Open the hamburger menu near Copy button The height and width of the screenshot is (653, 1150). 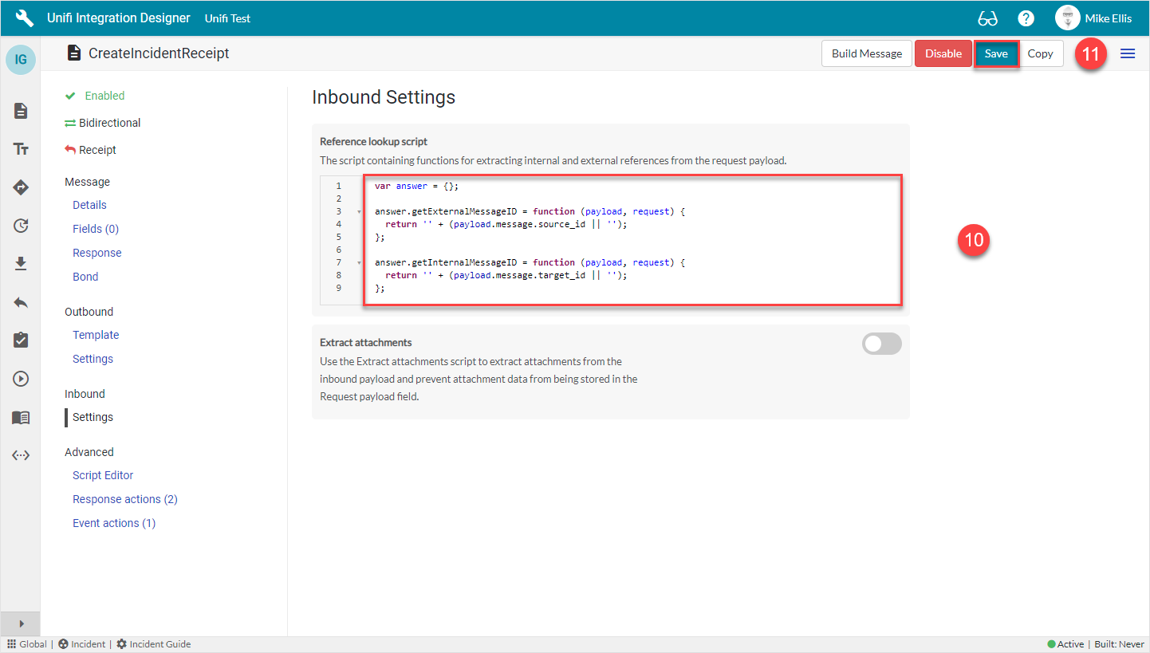1129,53
